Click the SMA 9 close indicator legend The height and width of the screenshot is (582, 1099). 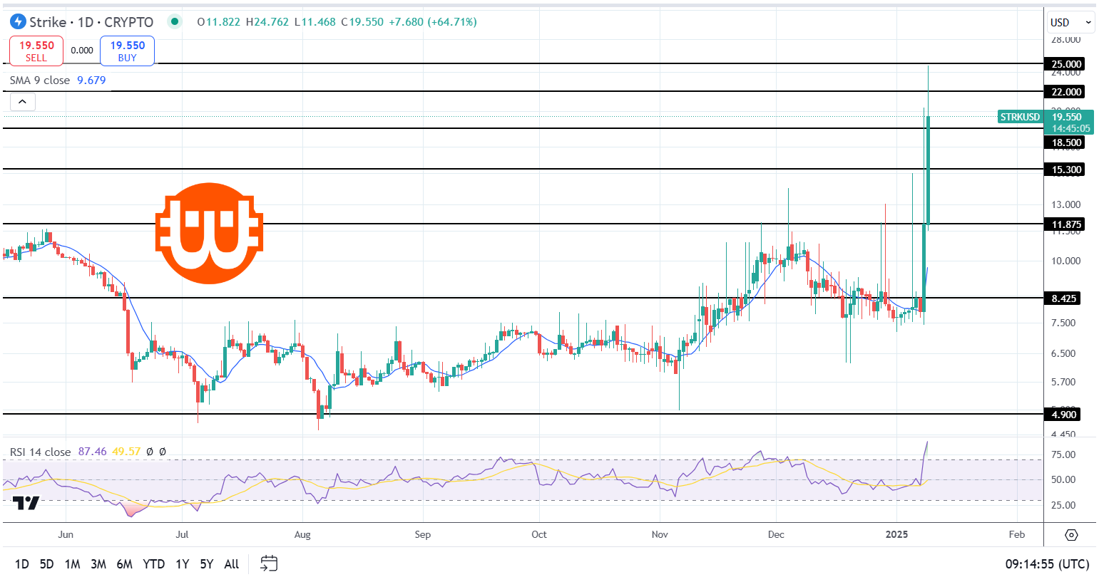click(40, 80)
